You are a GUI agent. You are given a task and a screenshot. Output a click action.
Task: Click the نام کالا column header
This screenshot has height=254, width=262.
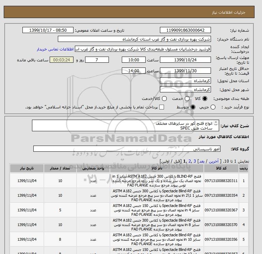click(x=157, y=168)
